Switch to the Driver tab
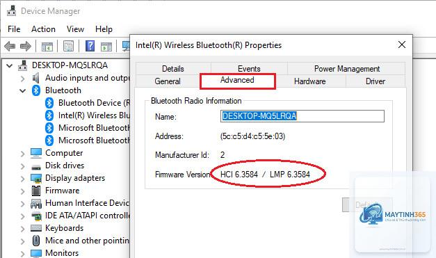This screenshot has width=436, height=258. tap(376, 81)
